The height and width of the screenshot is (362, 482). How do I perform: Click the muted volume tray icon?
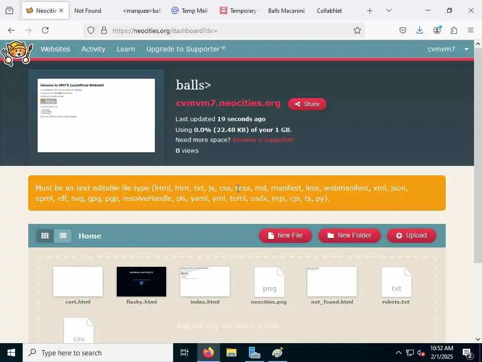click(421, 353)
